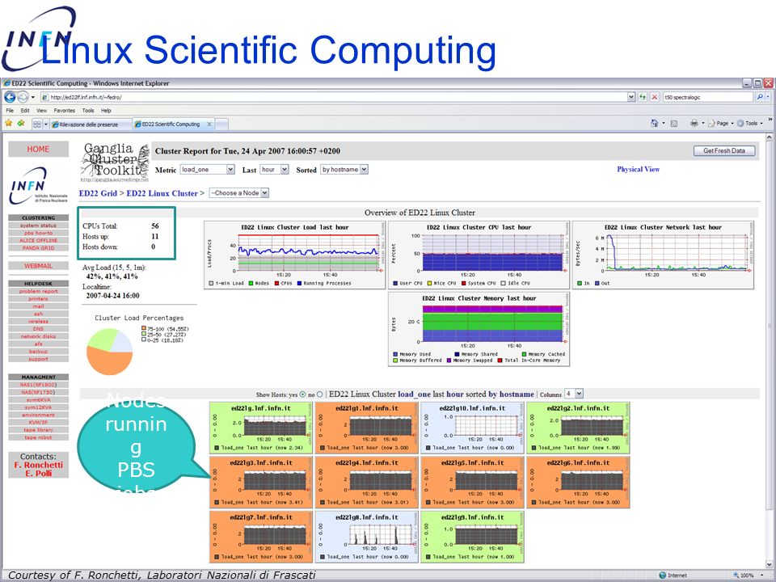Switch to Rilevazione delle presenze tab
This screenshot has height=582, width=776.
tap(90, 124)
